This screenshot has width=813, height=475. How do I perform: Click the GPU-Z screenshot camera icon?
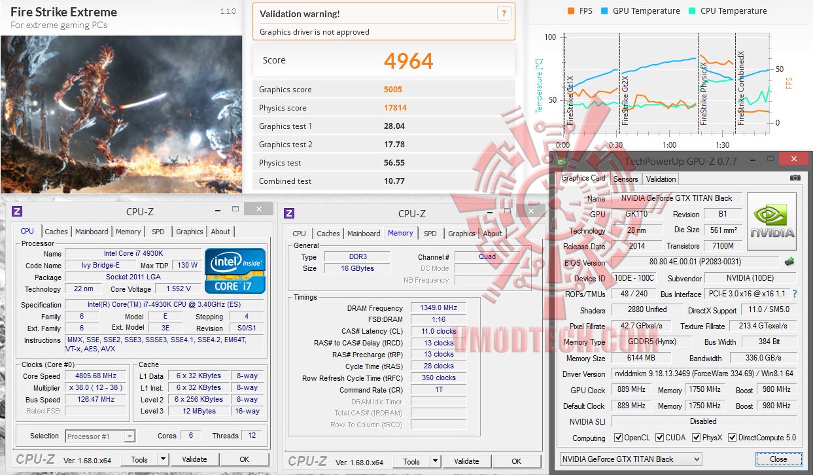[795, 178]
